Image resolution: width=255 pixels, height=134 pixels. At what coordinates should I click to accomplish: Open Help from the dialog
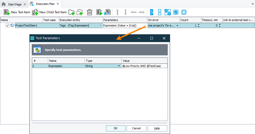click(x=157, y=128)
